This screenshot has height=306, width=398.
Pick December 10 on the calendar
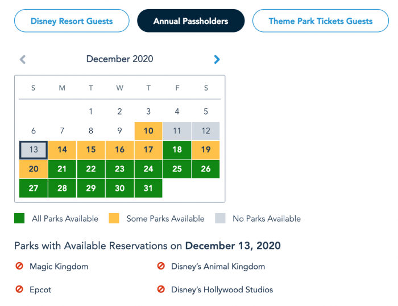click(148, 130)
